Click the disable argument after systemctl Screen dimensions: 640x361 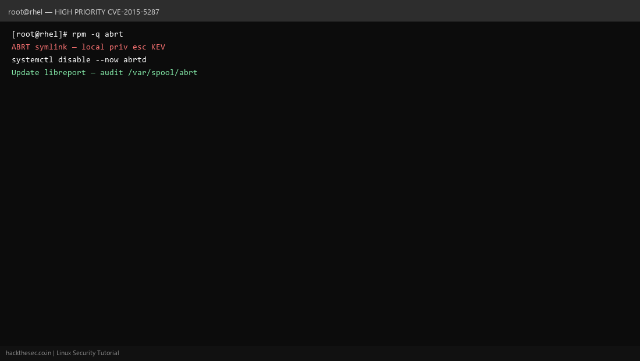[x=74, y=59]
